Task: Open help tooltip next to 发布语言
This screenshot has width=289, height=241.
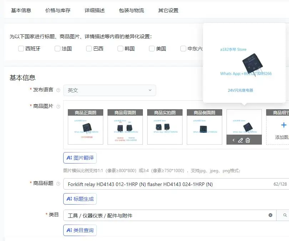Action: tap(58, 90)
